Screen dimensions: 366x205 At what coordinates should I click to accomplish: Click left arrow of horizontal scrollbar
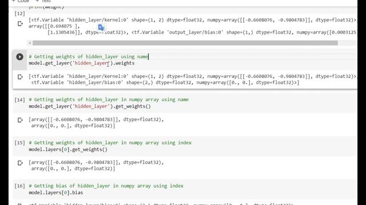coord(30,43)
